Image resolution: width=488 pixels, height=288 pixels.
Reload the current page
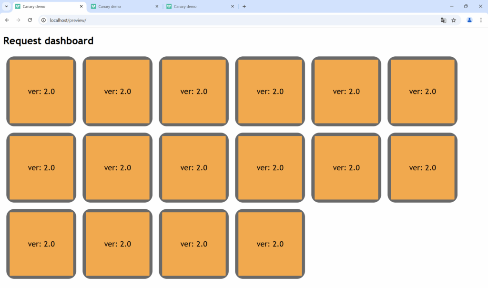coord(30,20)
